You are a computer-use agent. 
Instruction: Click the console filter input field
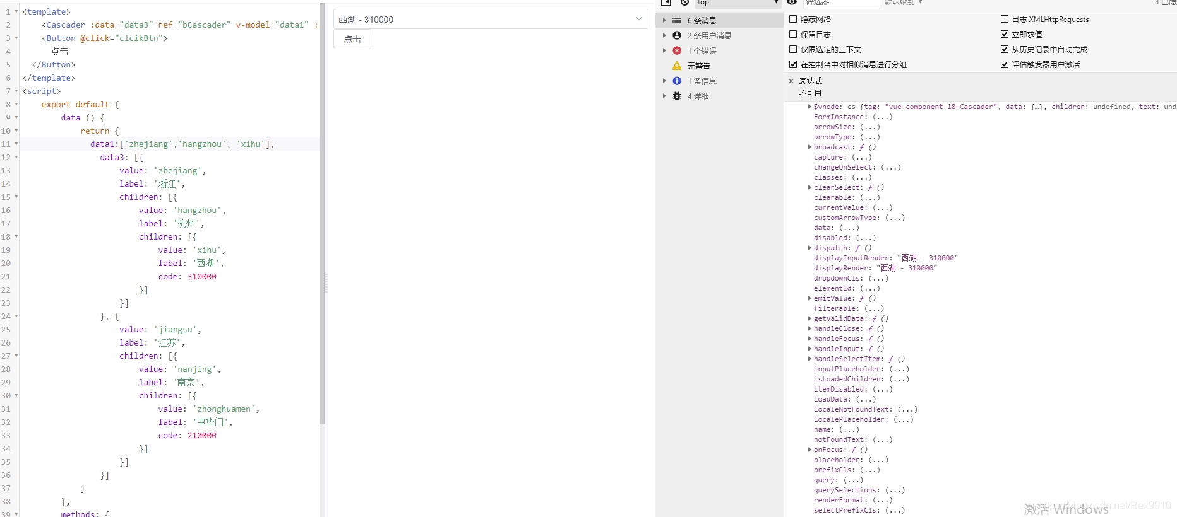(x=840, y=3)
